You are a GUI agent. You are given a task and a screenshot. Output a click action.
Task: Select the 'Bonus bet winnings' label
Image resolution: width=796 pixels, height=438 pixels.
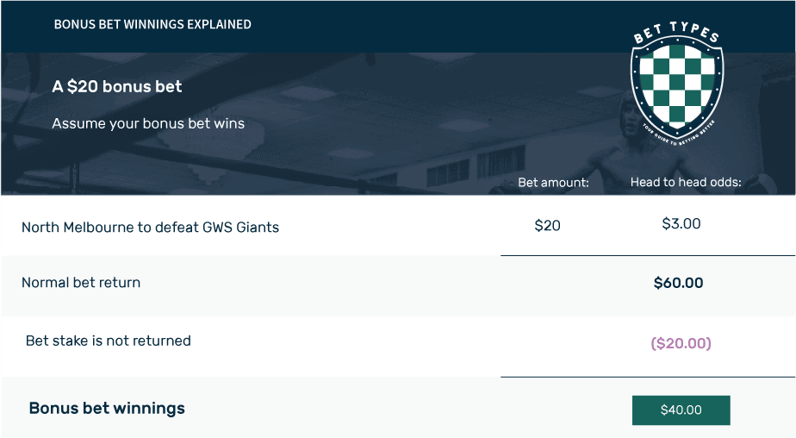[x=107, y=408]
